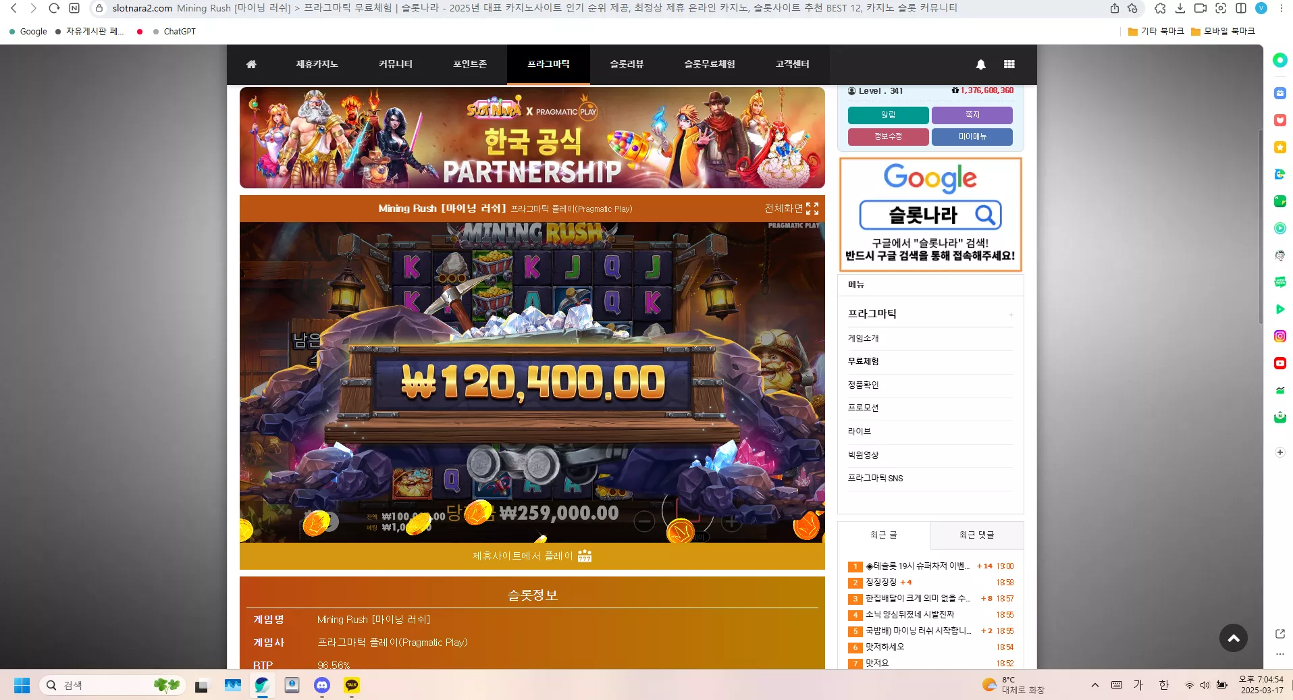This screenshot has height=700, width=1293.
Task: Click the browser forward arrow
Action: 34,8
